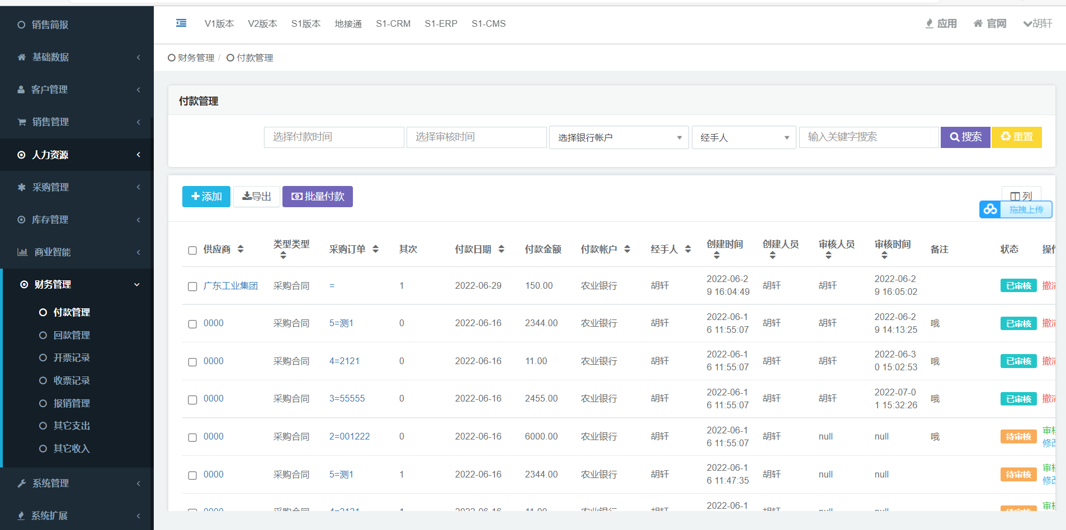Click the 人力资源 icon in sidebar
The width and height of the screenshot is (1066, 530).
21,155
